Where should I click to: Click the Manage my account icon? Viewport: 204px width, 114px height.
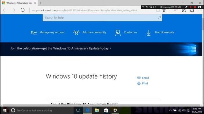[x=33, y=32]
